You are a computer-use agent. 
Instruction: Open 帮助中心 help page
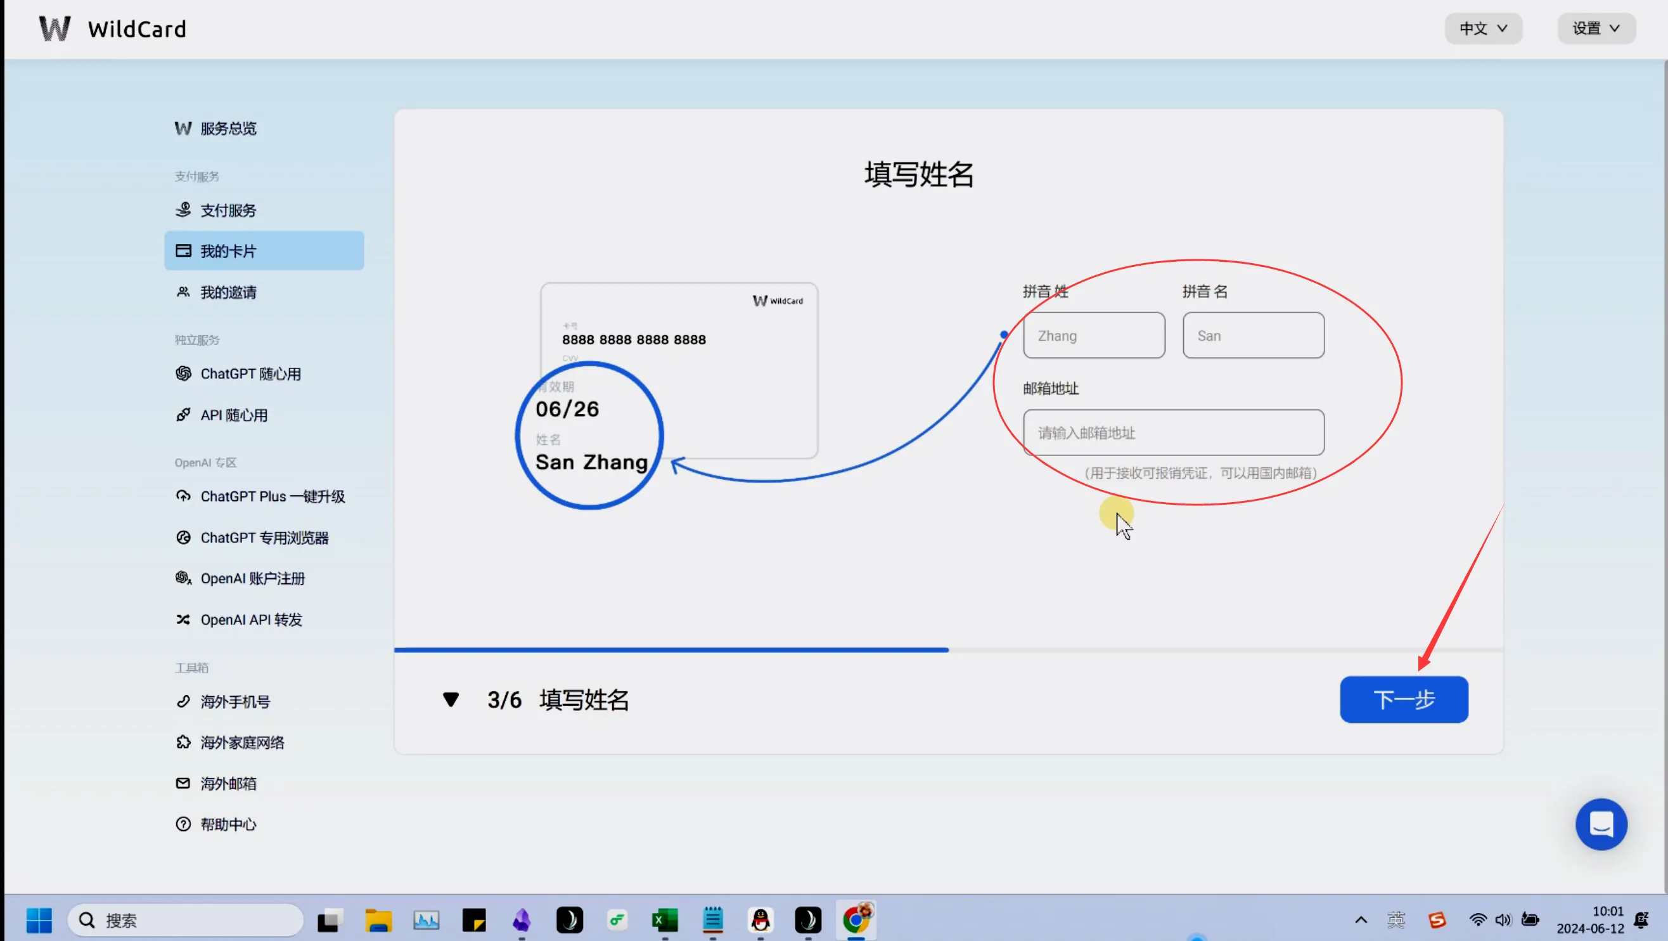[228, 824]
